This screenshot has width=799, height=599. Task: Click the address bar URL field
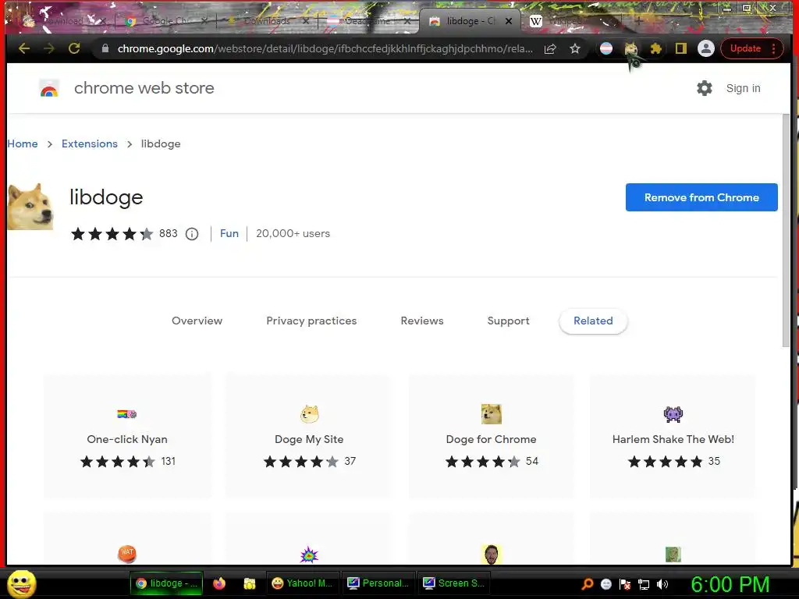pyautogui.click(x=325, y=48)
